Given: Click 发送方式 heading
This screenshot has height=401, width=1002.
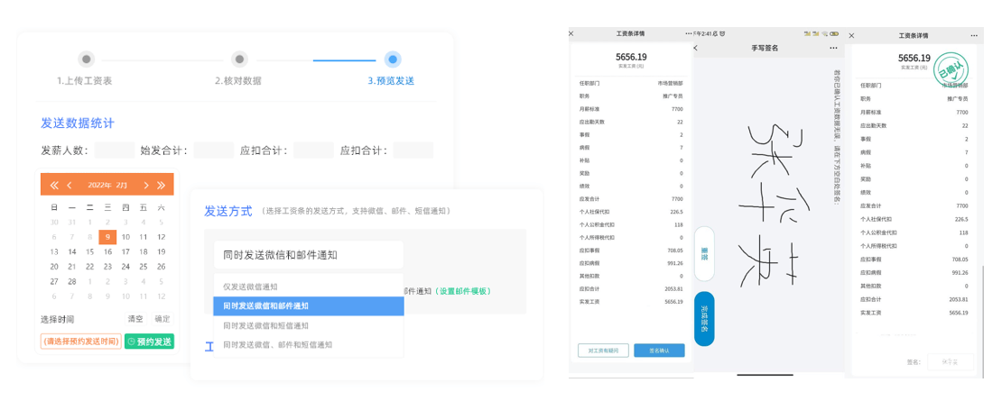Looking at the screenshot, I should [x=227, y=210].
